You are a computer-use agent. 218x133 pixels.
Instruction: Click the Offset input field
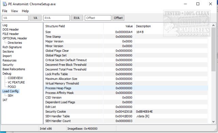tap(98, 18)
